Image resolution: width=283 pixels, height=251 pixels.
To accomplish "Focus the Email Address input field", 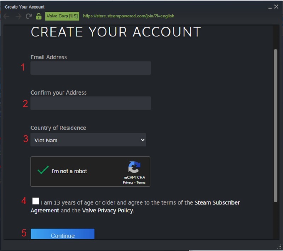I will (91, 68).
